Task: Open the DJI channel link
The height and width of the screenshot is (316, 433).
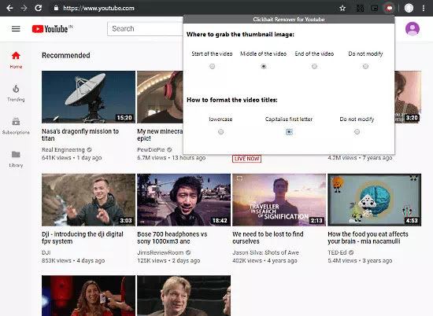Action: tap(46, 252)
